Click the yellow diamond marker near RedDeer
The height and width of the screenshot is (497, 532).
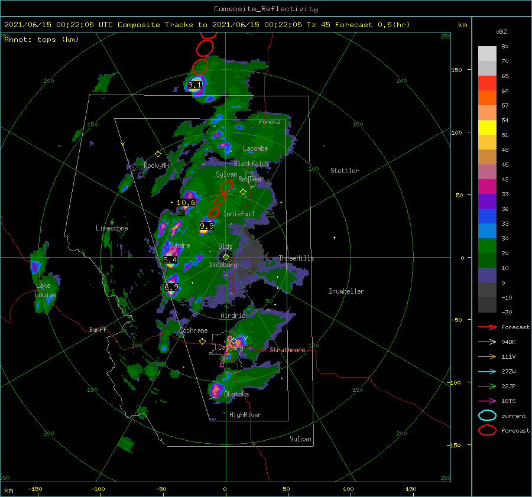coord(243,192)
